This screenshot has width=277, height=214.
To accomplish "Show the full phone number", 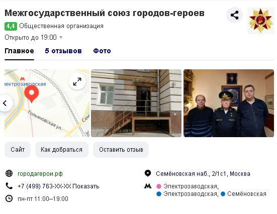I will click(x=86, y=186).
